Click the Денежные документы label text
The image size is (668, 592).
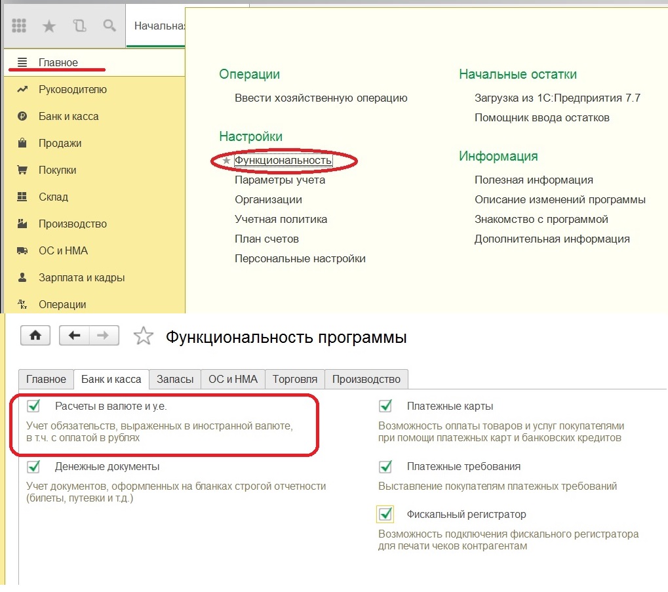tap(107, 467)
